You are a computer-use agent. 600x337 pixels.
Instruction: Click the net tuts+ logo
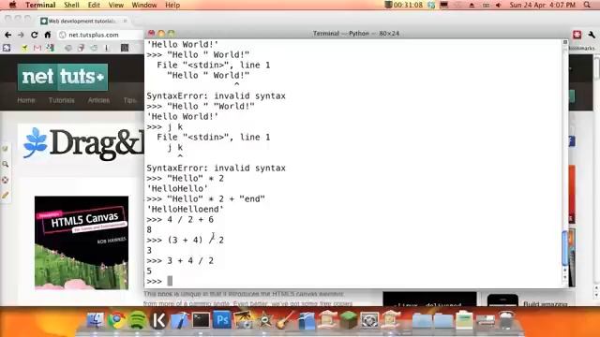pyautogui.click(x=63, y=77)
